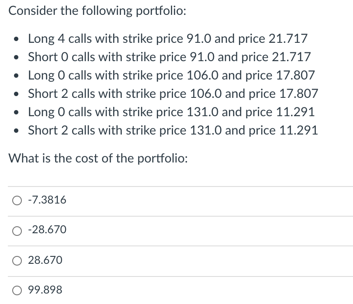Click the "Long 0 calls" strike 131.0 line

pos(171,112)
